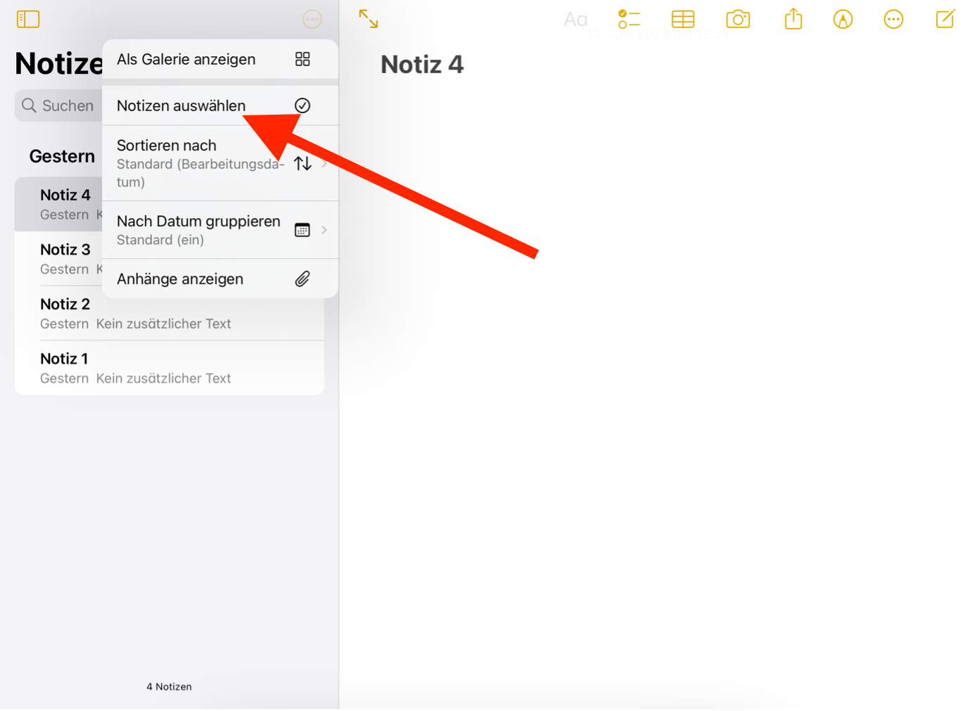Activate the markup pen icon
Image resolution: width=978 pixels, height=711 pixels.
point(842,19)
